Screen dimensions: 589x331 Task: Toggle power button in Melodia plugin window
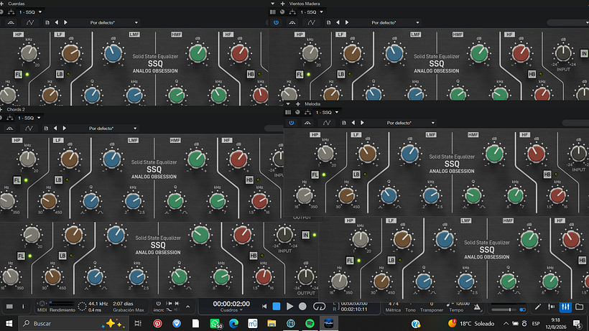292,123
